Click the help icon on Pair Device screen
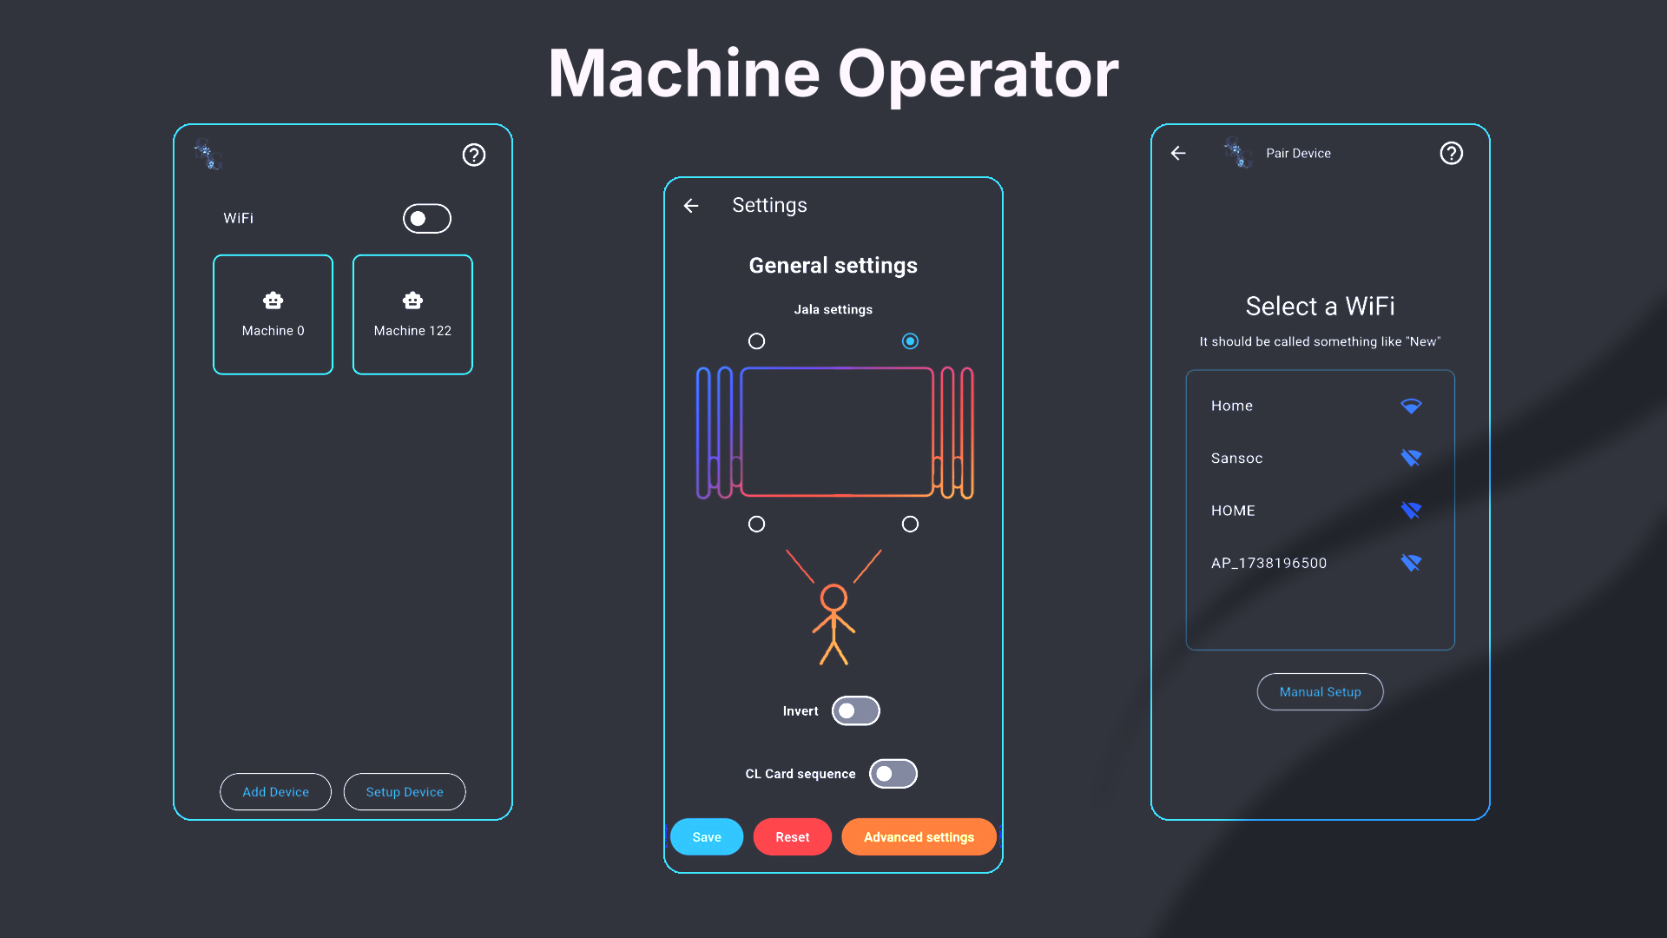1667x938 pixels. tap(1451, 152)
